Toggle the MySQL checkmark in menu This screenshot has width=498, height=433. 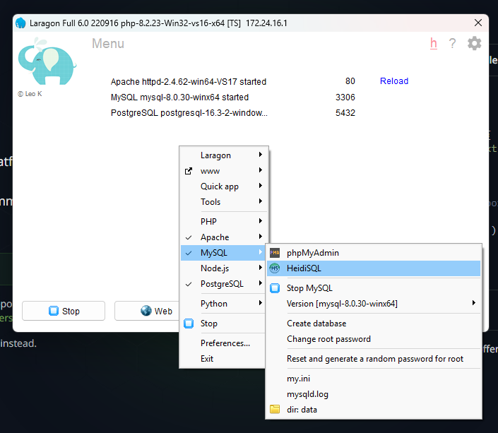point(189,253)
